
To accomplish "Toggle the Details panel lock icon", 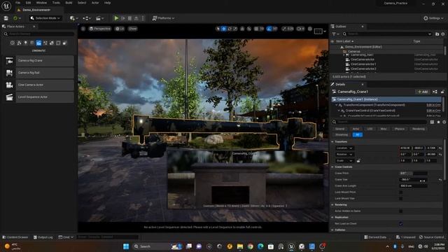I will tap(442, 92).
